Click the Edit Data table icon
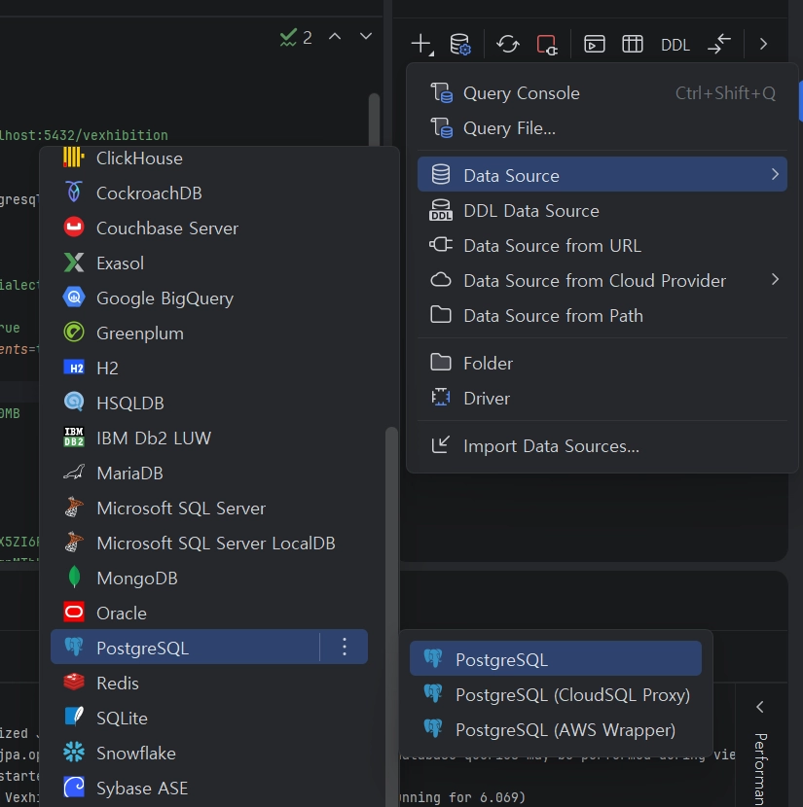This screenshot has width=803, height=807. (633, 45)
